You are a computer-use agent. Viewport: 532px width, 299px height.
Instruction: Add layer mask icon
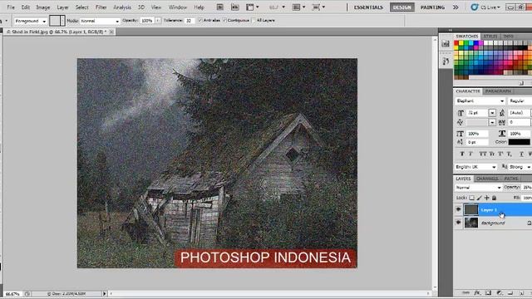488,292
